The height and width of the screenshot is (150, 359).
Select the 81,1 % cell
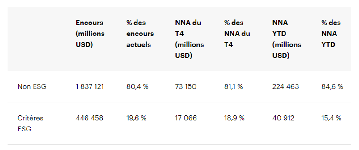tap(233, 87)
